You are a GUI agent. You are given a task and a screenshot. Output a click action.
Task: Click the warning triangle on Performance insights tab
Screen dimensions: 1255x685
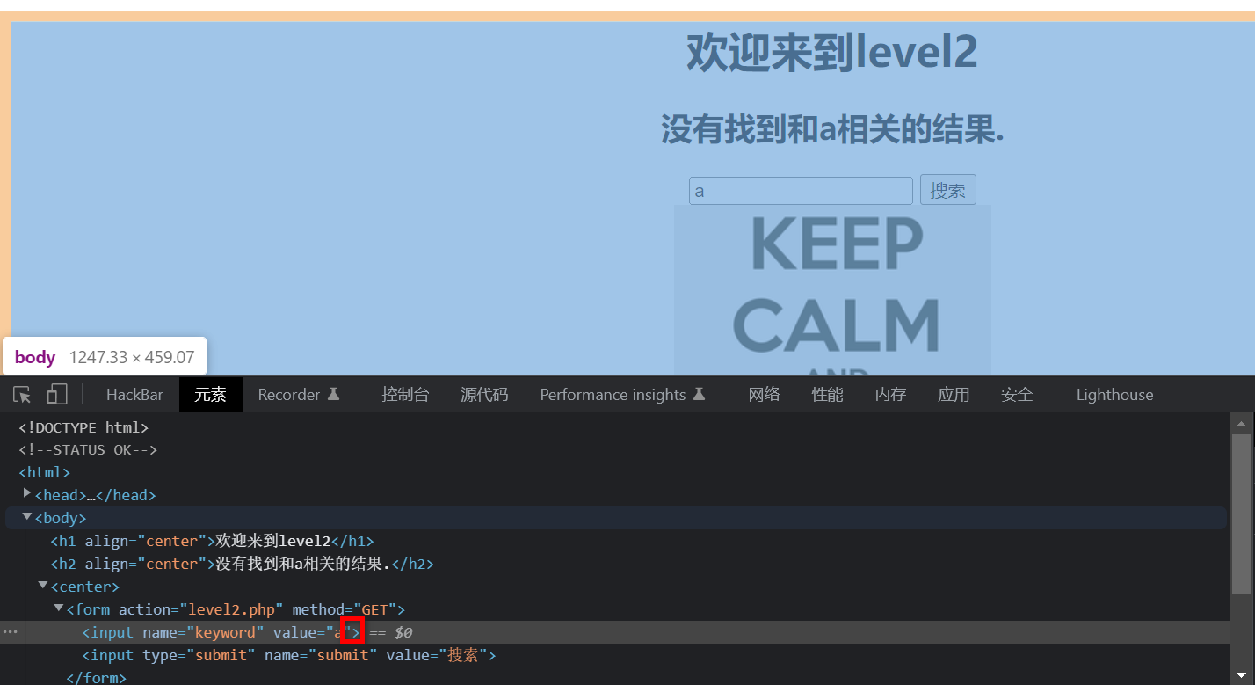point(699,394)
